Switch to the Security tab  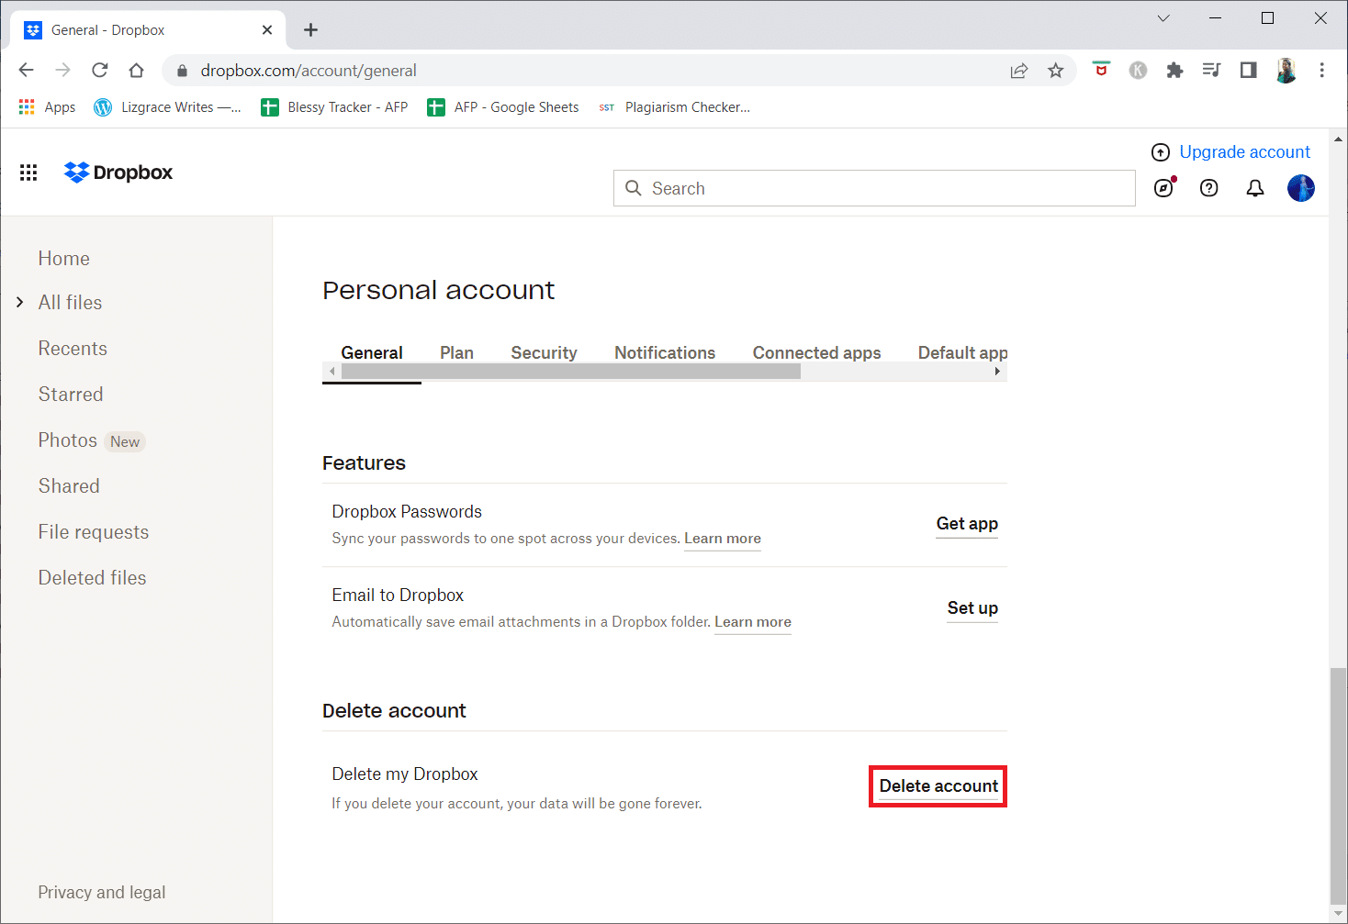pyautogui.click(x=544, y=353)
